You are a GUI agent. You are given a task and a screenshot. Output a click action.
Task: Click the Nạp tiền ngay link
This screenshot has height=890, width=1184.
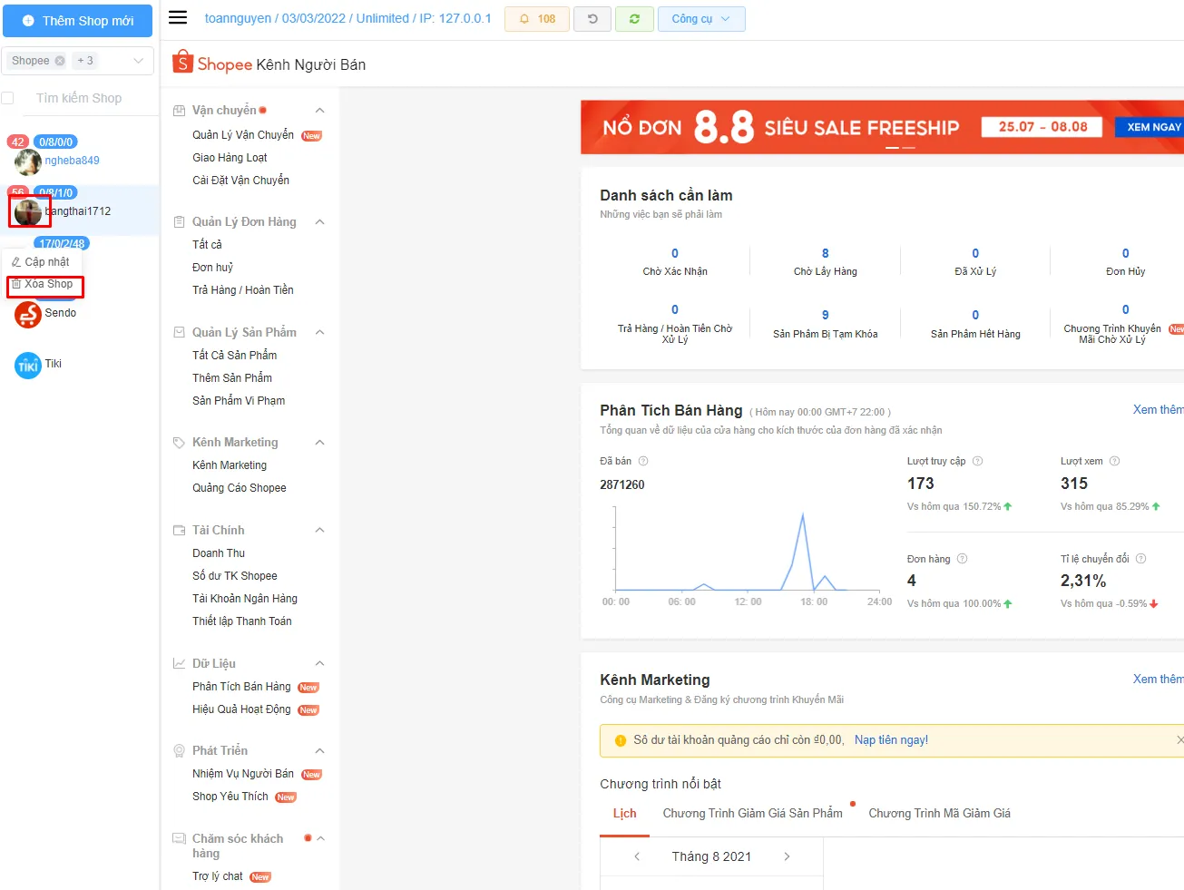891,740
